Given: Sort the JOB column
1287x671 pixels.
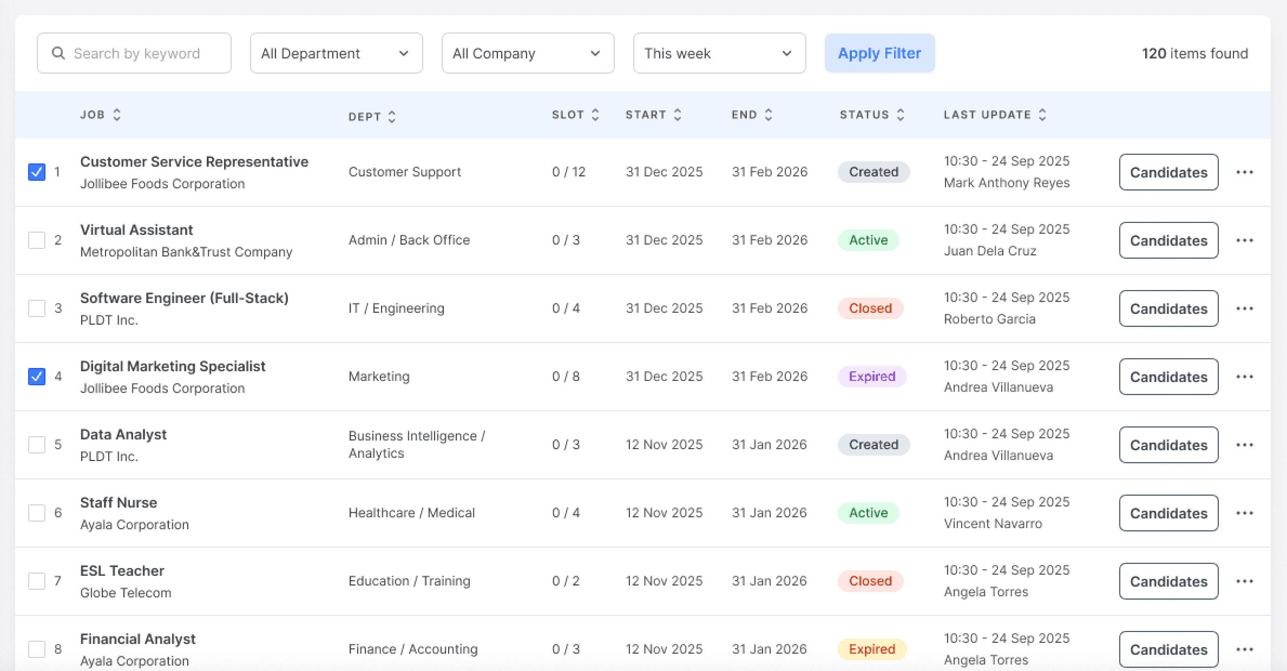Looking at the screenshot, I should pos(117,114).
